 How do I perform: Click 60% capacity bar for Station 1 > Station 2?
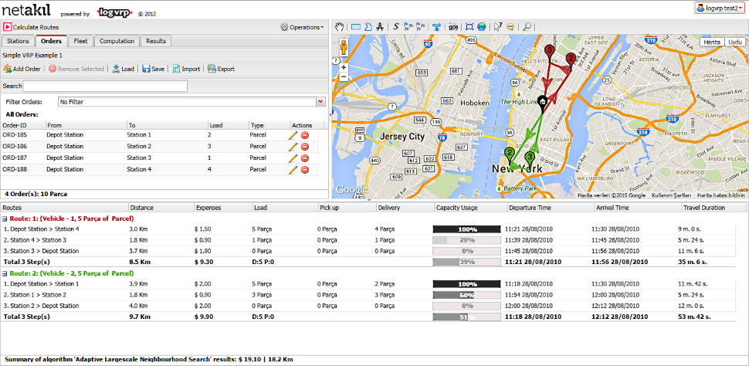[x=466, y=295]
